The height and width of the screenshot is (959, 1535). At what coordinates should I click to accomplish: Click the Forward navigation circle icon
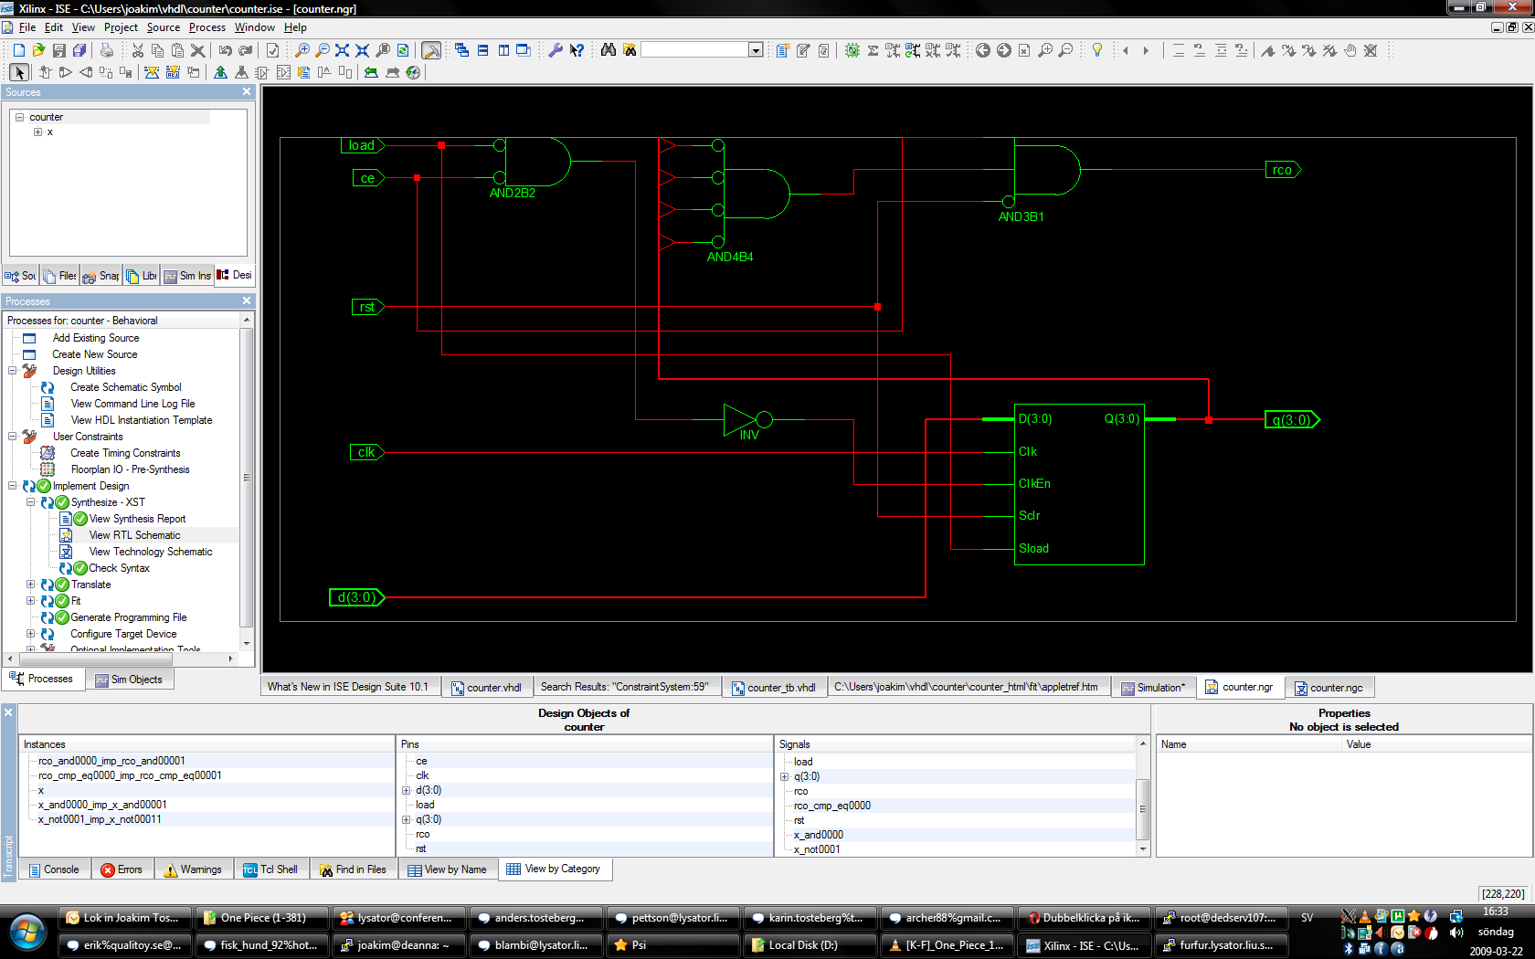(1004, 50)
